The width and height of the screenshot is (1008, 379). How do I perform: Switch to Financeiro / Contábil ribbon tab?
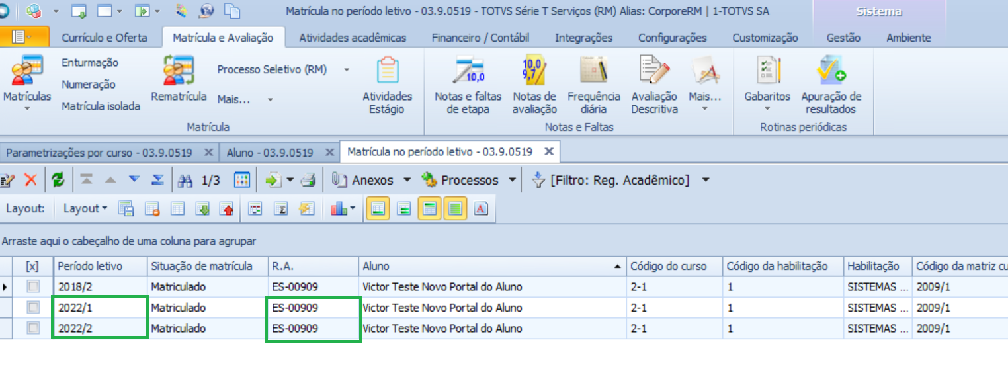(480, 38)
